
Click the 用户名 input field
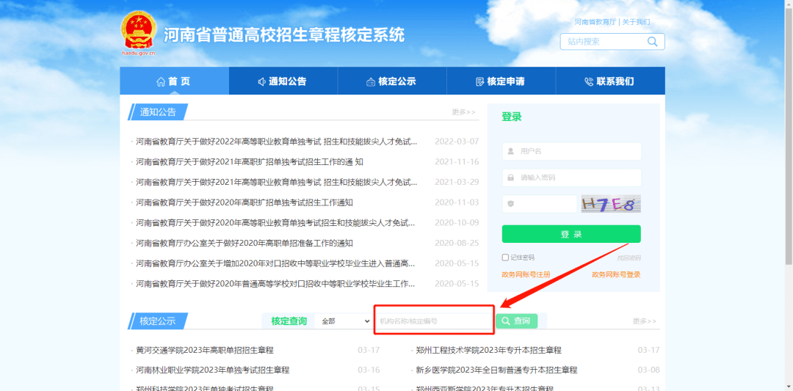click(571, 151)
